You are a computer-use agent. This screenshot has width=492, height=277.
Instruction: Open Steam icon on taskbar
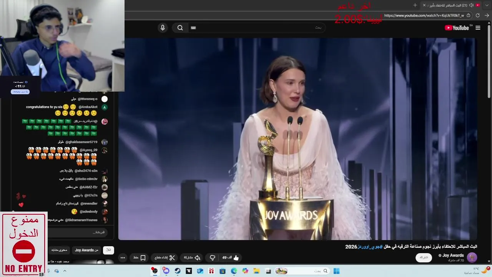[177, 271]
